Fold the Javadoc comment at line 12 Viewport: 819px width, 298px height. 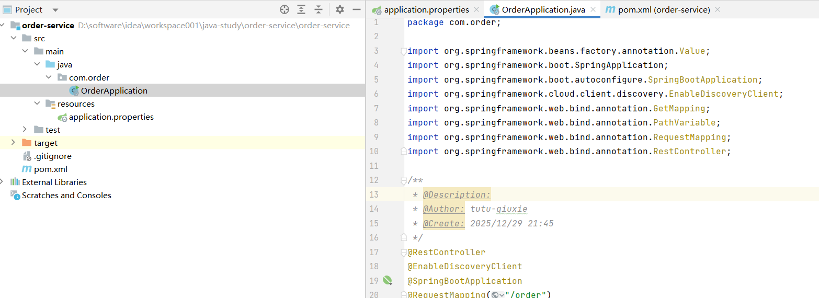point(403,180)
